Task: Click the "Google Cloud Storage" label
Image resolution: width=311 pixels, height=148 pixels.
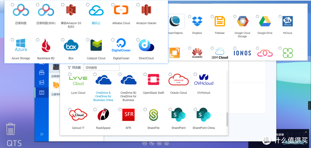Action: 242,35
